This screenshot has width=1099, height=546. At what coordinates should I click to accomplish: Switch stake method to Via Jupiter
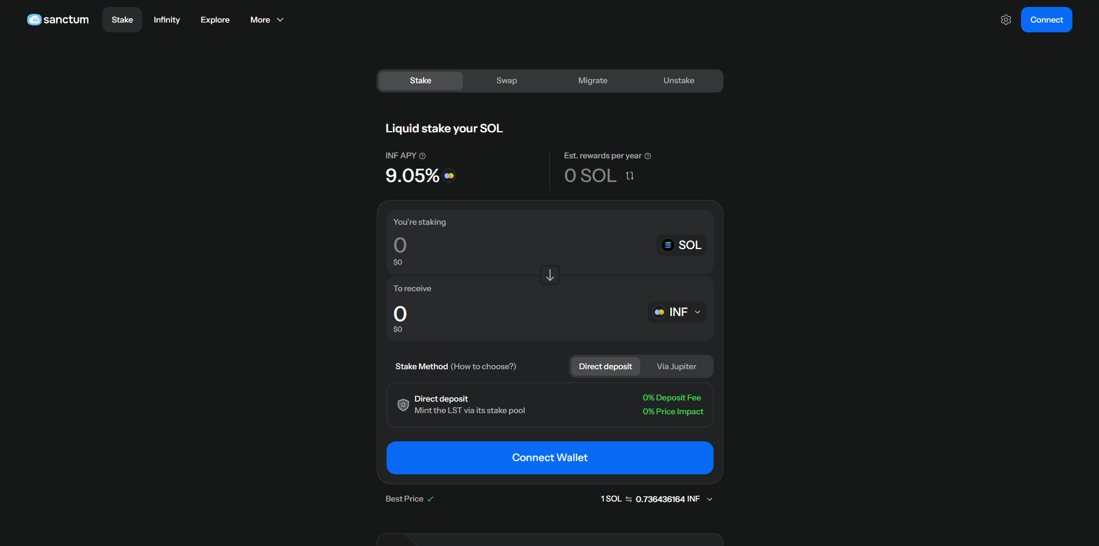click(676, 366)
